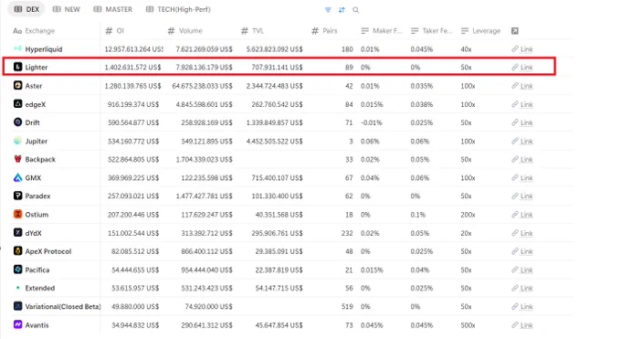This screenshot has height=339, width=621.
Task: Select the Jupiter TVL value cell
Action: click(275, 141)
